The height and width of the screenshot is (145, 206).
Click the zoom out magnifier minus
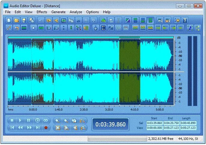[x=66, y=120]
